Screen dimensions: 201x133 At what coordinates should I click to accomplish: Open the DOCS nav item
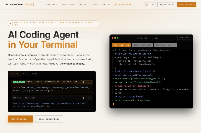96,5
